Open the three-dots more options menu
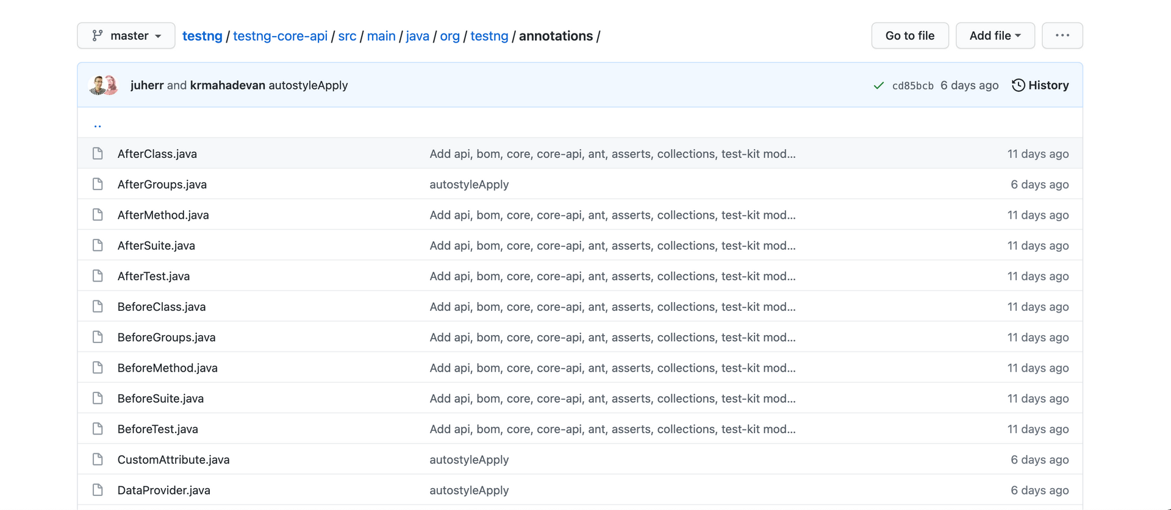Screen dimensions: 1171x510 [1062, 35]
